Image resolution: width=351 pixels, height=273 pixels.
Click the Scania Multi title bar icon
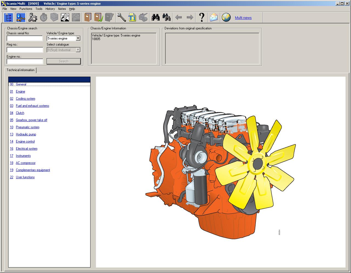4,4
